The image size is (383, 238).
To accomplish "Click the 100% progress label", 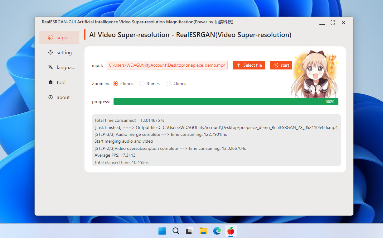I will 329,102.
